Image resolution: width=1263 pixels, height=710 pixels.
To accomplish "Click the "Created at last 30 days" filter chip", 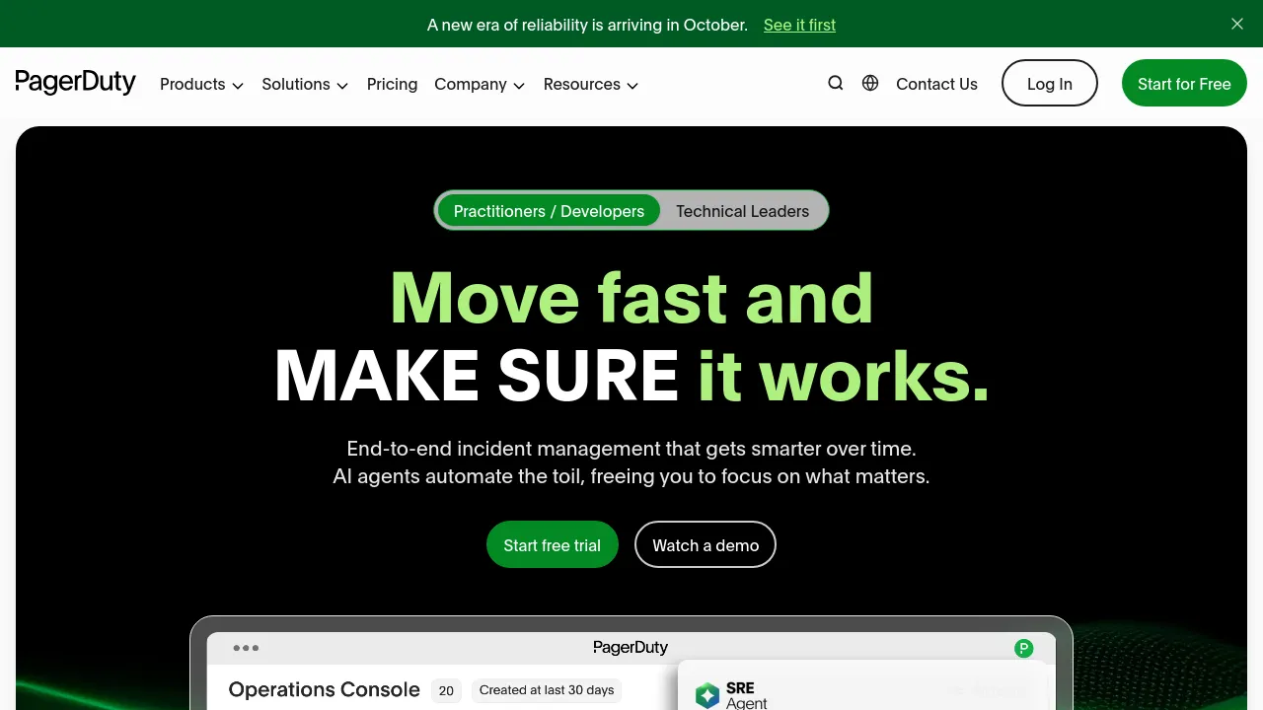I will (x=547, y=690).
